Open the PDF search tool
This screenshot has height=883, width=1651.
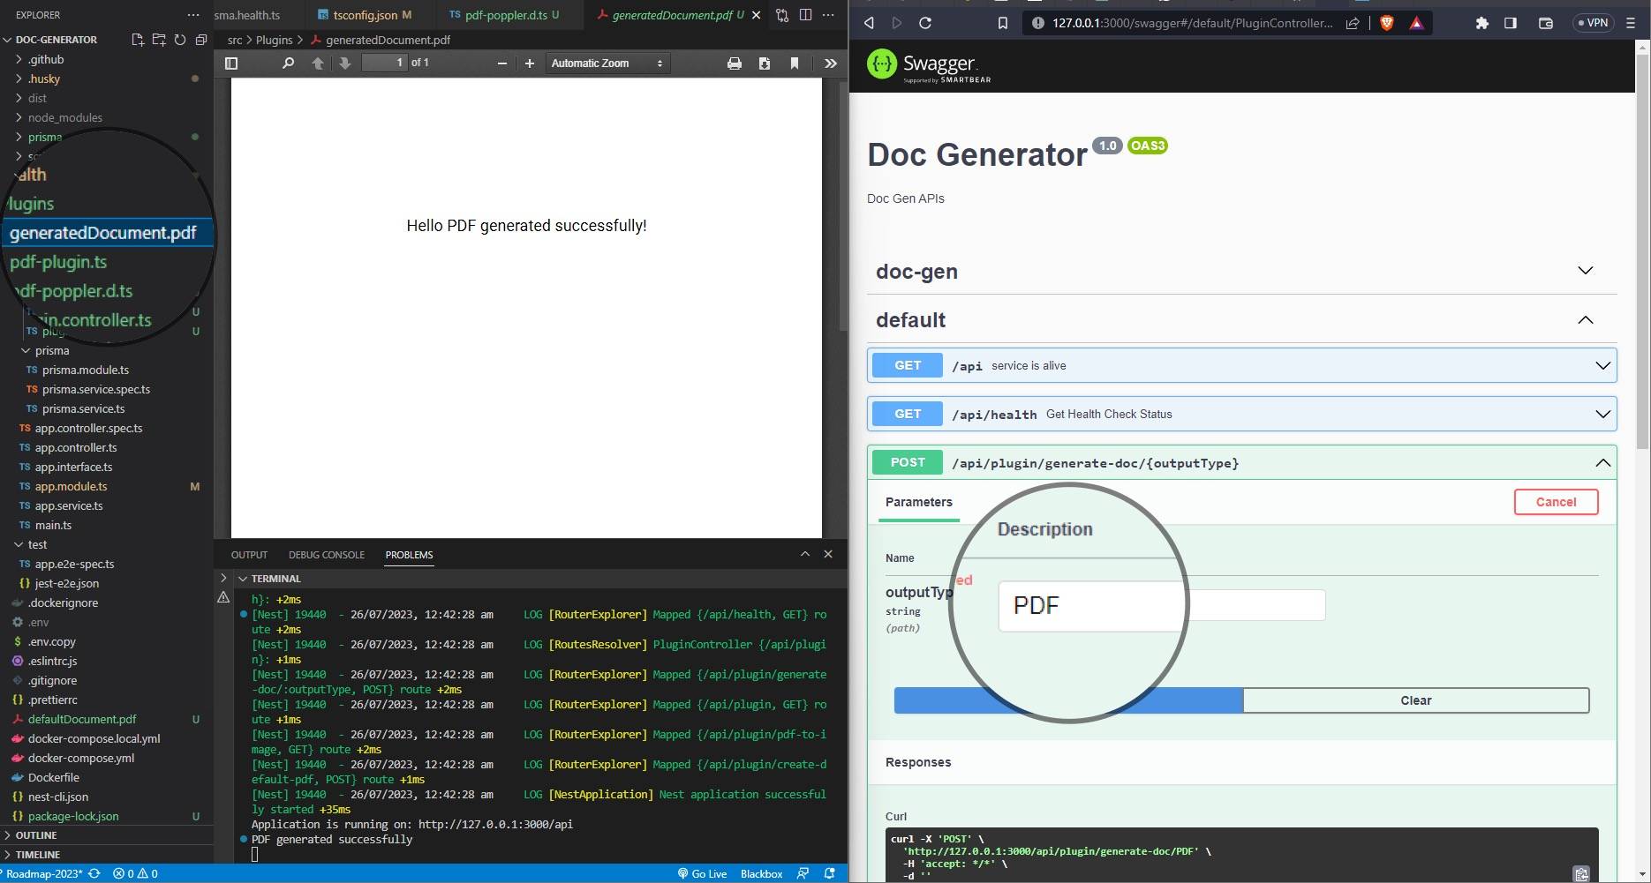click(288, 63)
